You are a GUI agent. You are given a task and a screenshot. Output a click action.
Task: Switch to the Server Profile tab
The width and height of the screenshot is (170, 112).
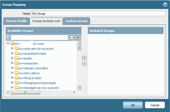click(x=16, y=21)
